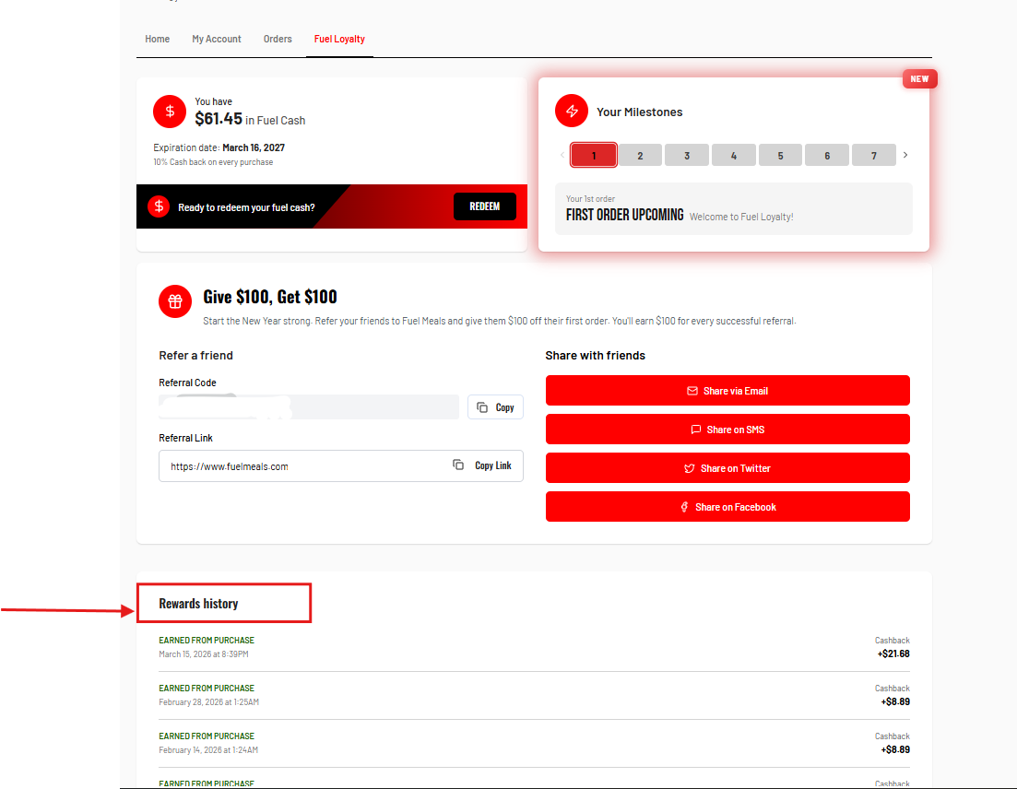Viewport: 1017px width, 789px height.
Task: Share referral on Facebook
Action: coord(727,507)
